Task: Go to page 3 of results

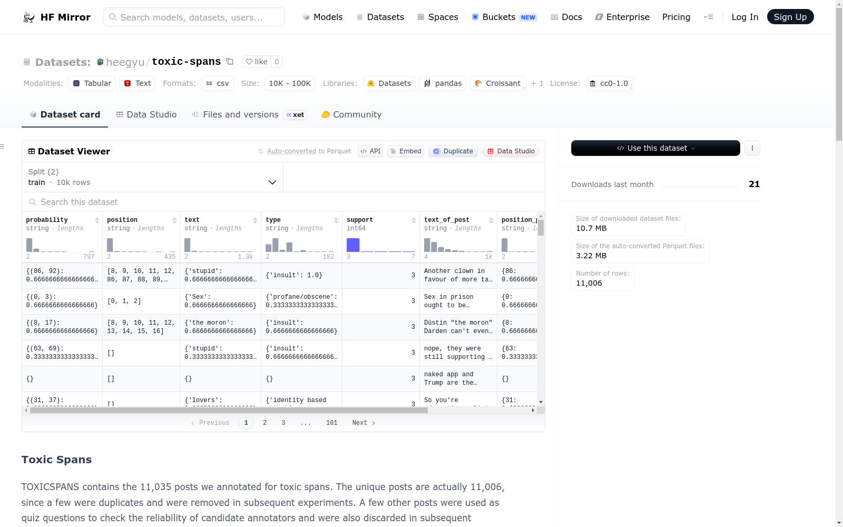Action: tap(283, 423)
